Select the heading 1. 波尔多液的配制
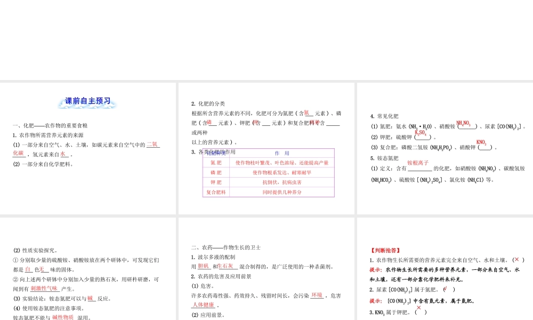 (213, 257)
